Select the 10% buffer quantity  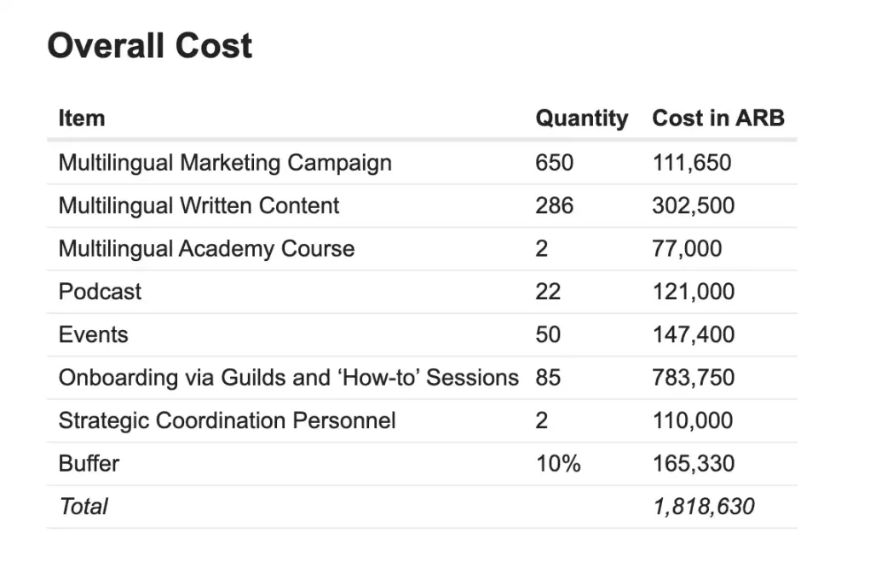(x=558, y=464)
